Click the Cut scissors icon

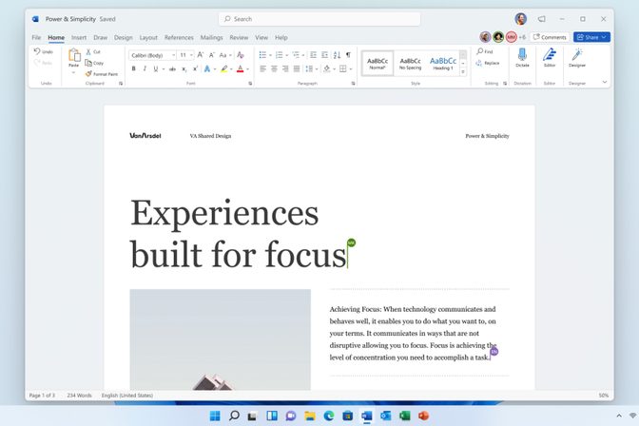[87, 51]
